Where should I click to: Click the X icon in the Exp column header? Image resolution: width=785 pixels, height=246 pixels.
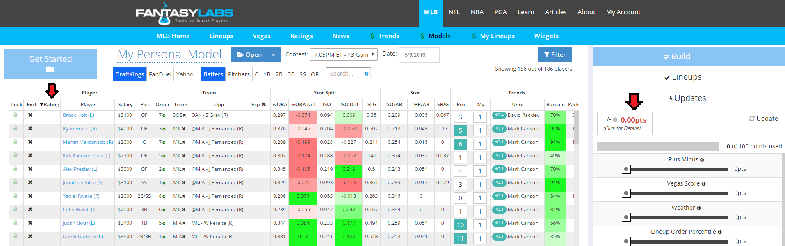point(263,105)
